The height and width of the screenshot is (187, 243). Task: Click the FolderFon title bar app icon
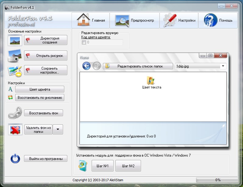click(7, 7)
